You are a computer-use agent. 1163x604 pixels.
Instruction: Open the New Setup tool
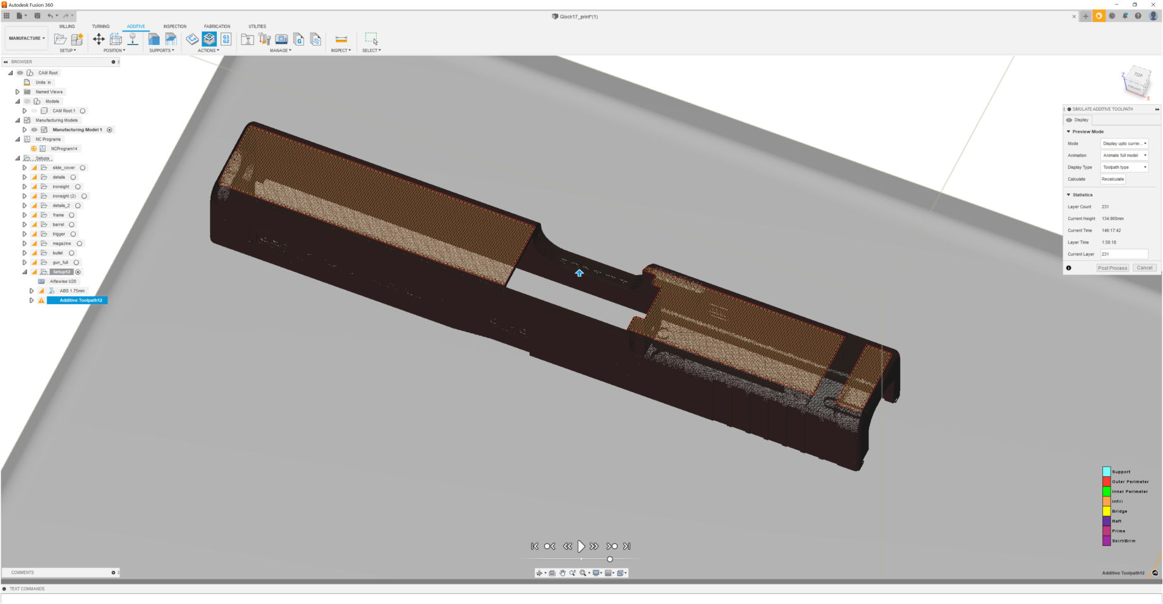(x=77, y=39)
